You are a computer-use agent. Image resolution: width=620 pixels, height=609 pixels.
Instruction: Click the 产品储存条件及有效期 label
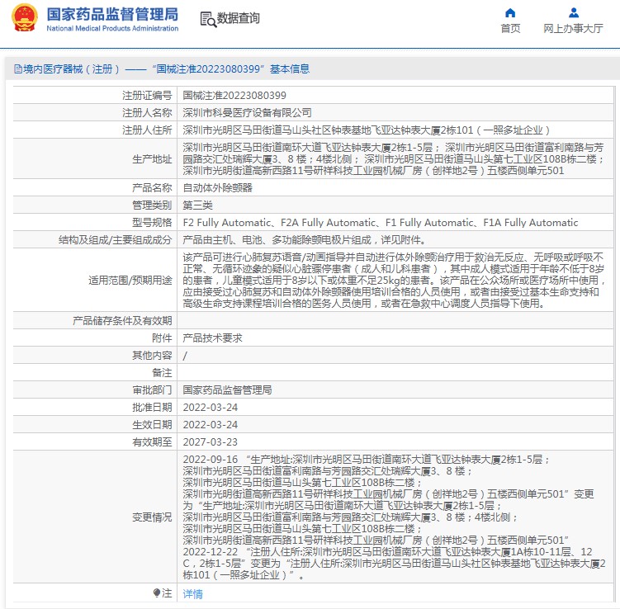point(122,320)
